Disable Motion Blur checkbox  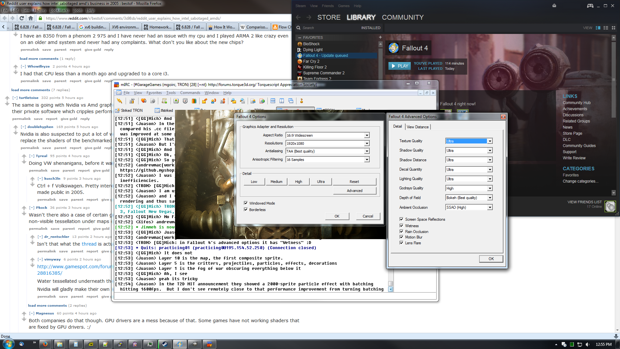[x=401, y=237]
